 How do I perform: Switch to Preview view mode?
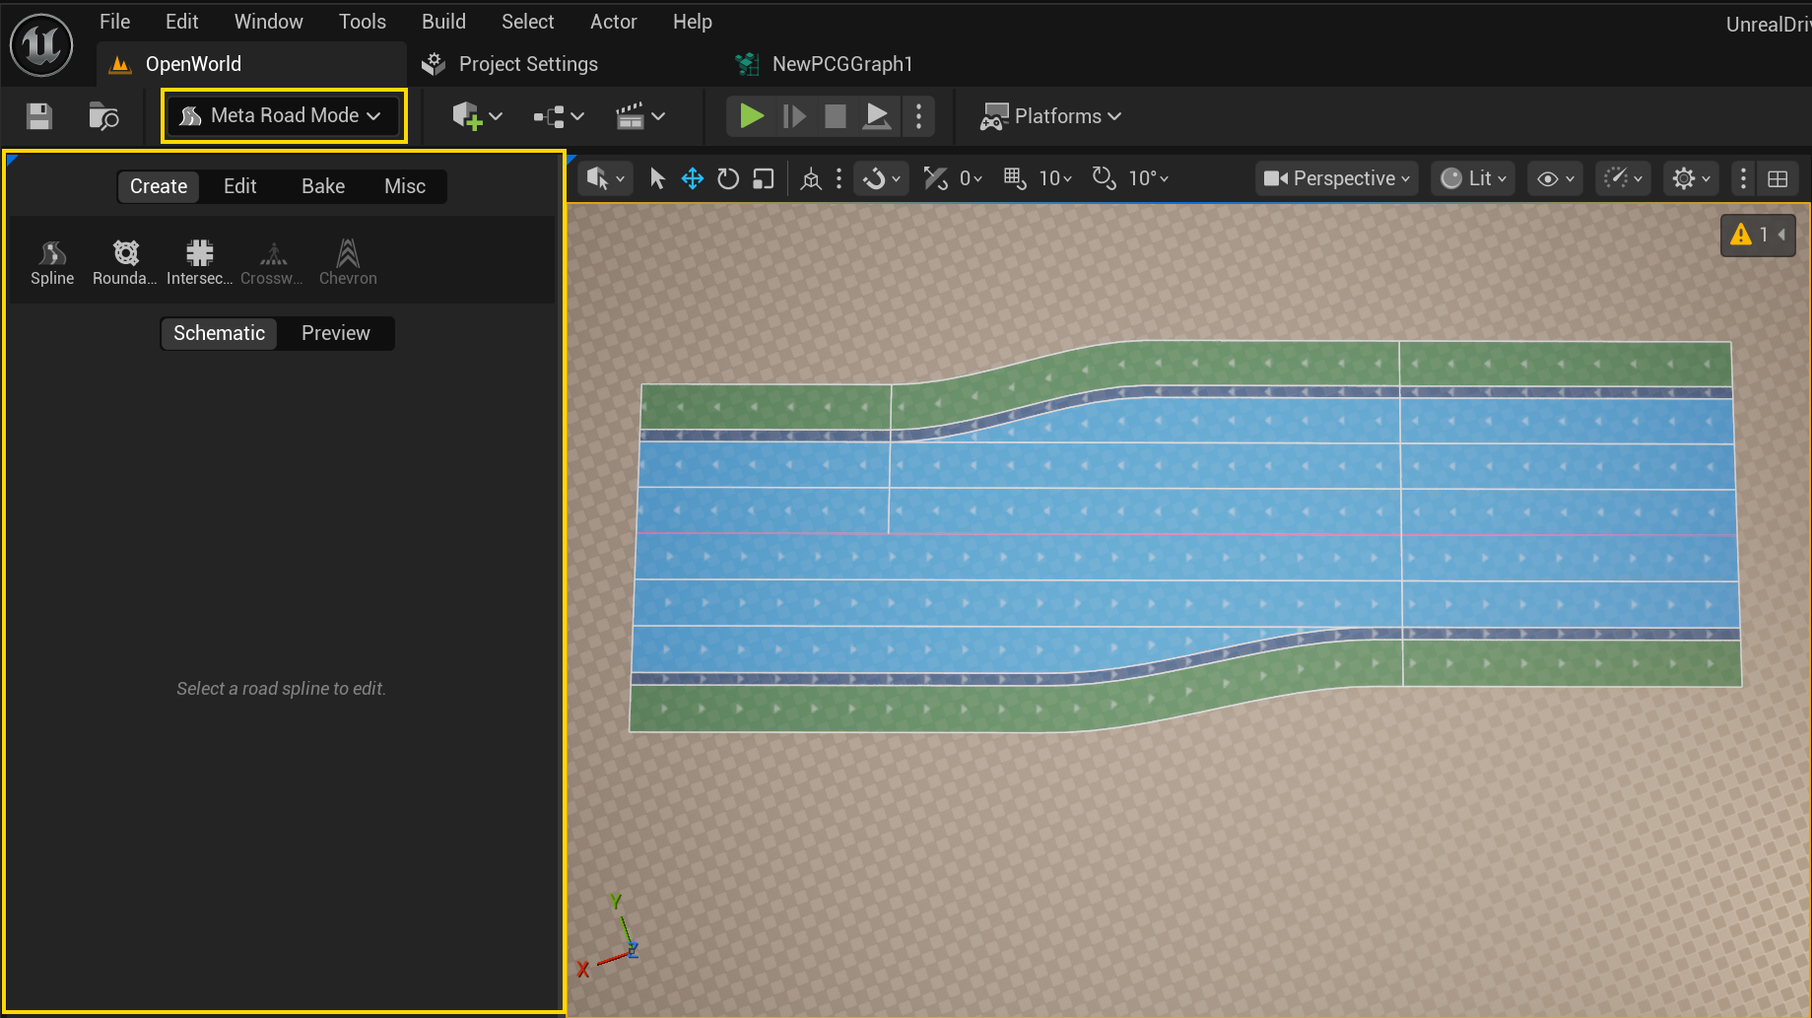tap(336, 333)
